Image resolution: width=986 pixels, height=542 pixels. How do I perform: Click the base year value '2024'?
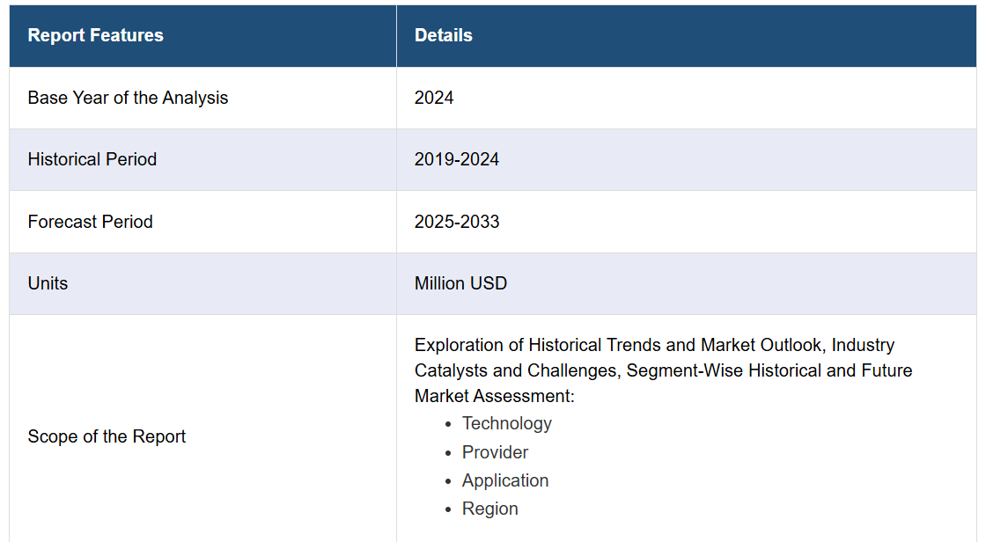[x=434, y=98]
